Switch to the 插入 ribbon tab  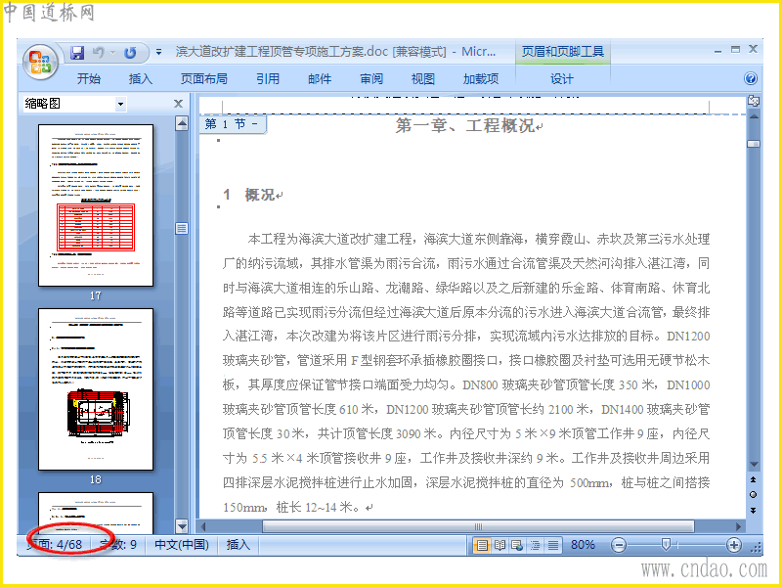(x=141, y=79)
